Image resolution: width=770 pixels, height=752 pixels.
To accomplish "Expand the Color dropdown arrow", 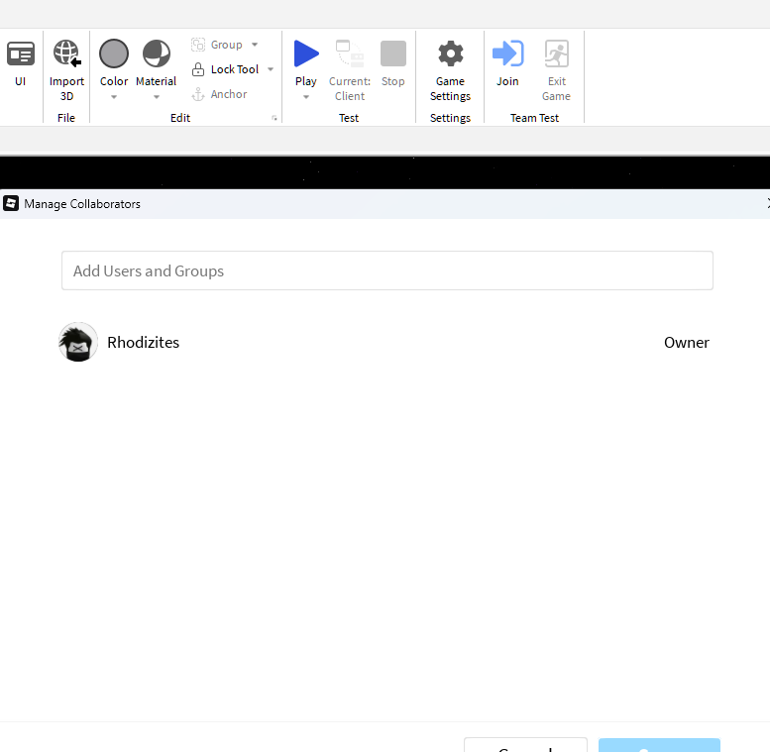I will (114, 97).
